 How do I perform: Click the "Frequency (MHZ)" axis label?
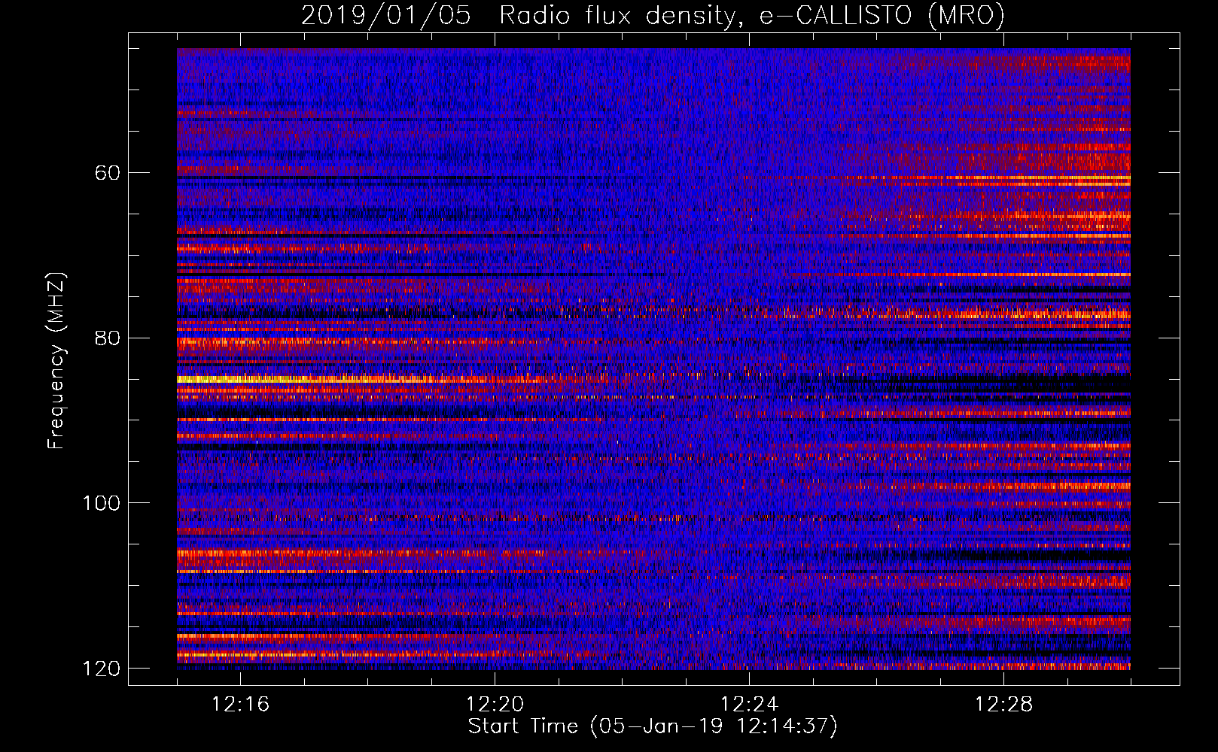pos(56,361)
